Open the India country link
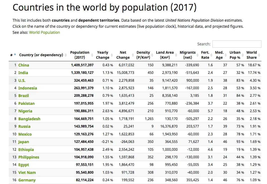Image resolution: width=267 pixels, height=184 pixels. [x=23, y=73]
